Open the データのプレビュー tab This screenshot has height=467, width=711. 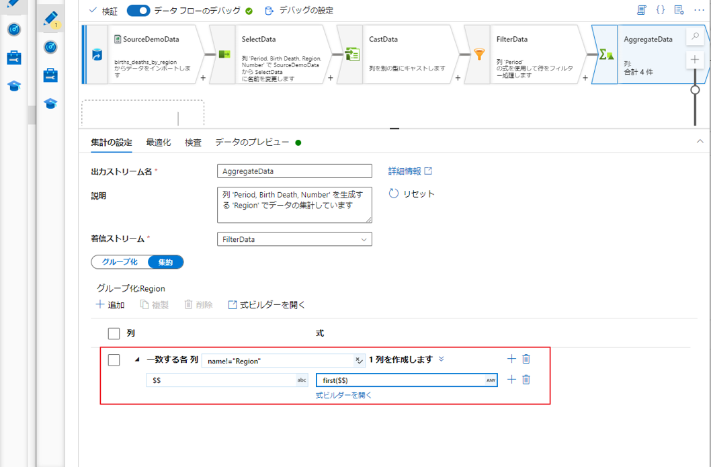click(x=252, y=142)
